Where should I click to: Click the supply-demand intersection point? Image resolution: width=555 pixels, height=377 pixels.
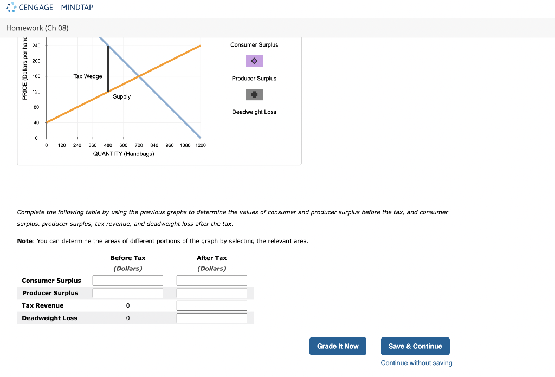coord(139,76)
